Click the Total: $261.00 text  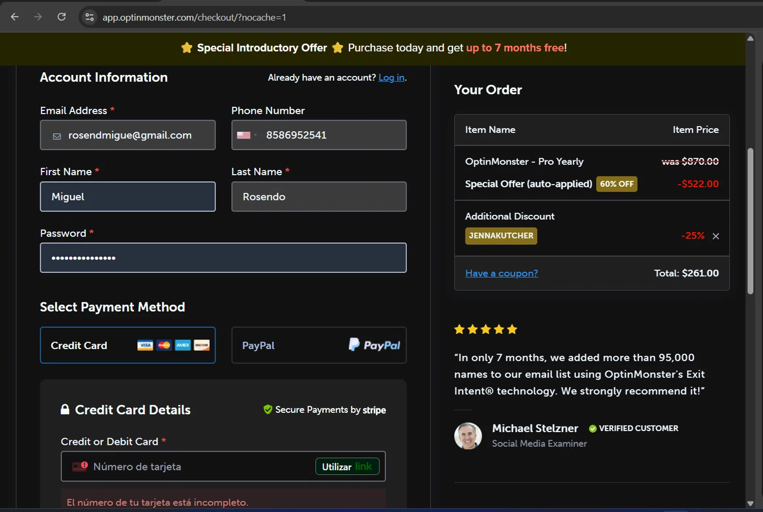686,273
